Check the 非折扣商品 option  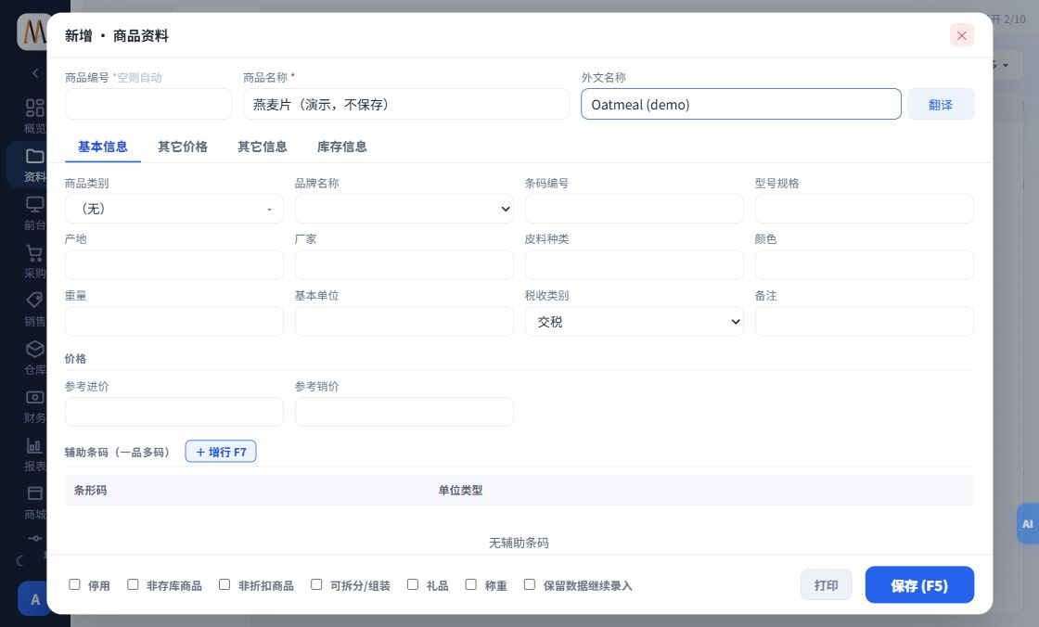coord(224,584)
